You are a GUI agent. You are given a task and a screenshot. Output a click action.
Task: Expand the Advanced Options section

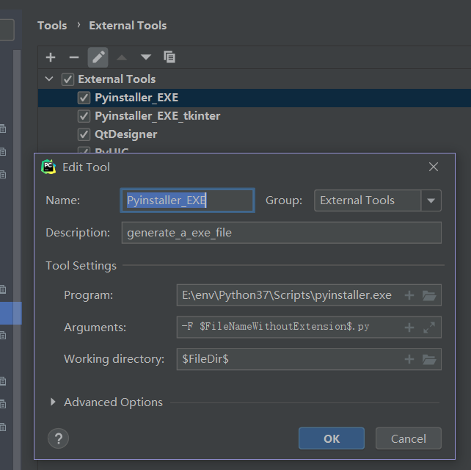53,402
